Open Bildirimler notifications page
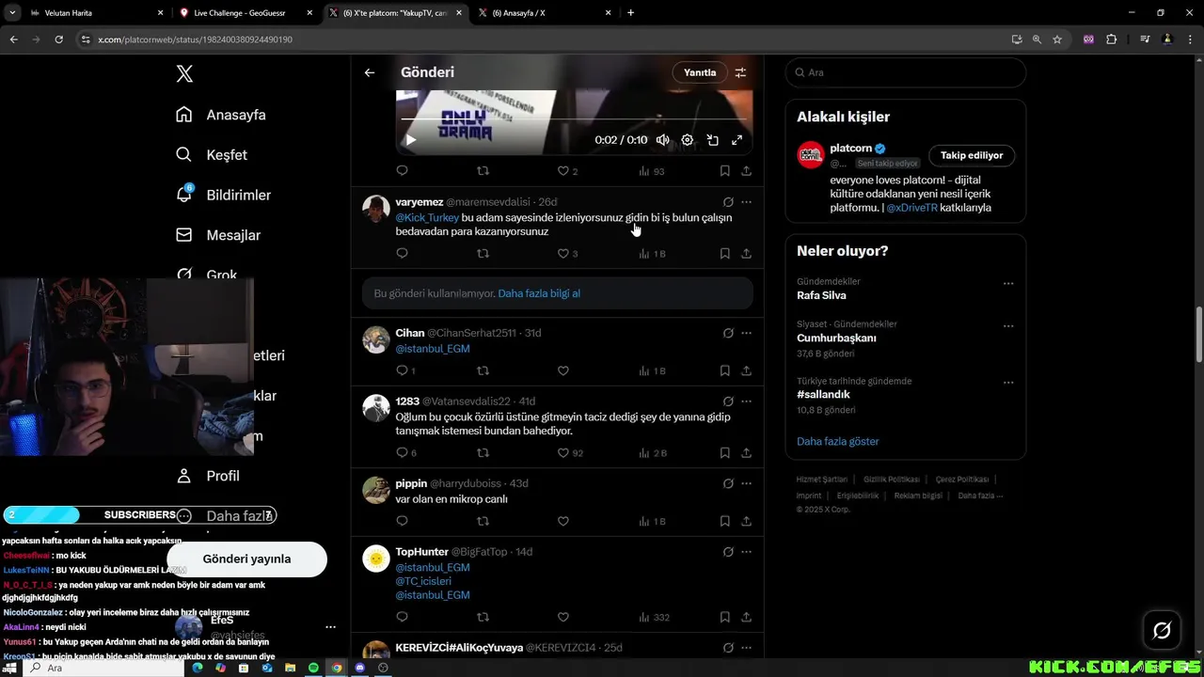This screenshot has width=1204, height=677. pos(223,195)
